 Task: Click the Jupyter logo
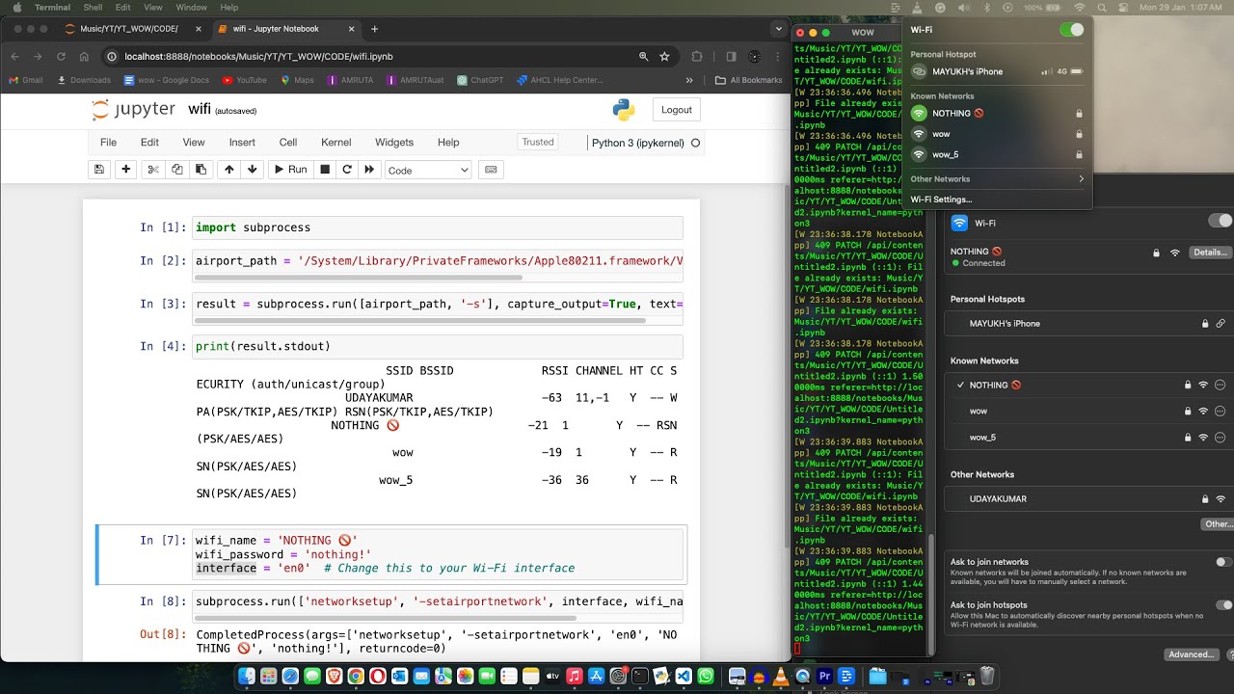point(134,110)
